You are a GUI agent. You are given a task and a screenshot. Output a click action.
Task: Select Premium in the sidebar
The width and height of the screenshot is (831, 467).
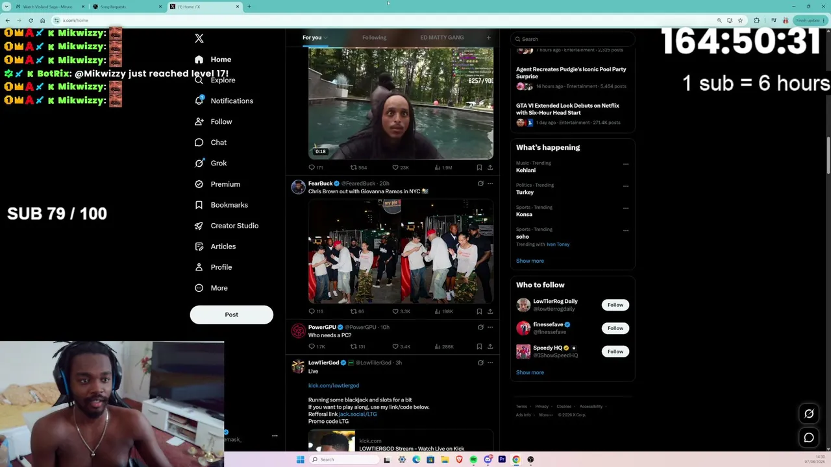point(217,184)
